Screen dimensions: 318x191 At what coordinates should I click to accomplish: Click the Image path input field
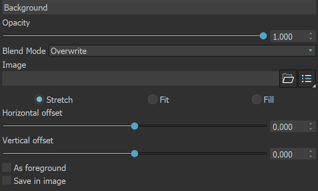pyautogui.click(x=141, y=78)
